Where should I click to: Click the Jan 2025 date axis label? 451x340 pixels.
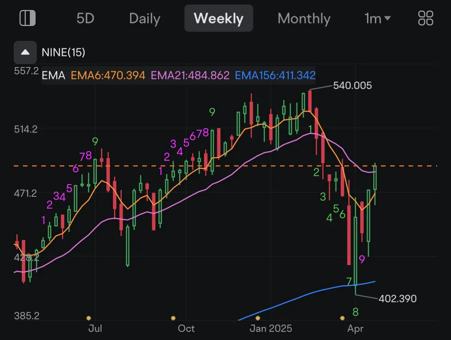click(271, 329)
